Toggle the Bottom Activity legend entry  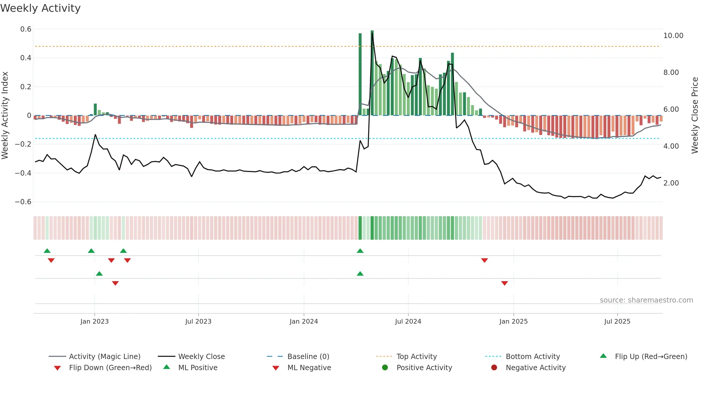pos(523,356)
